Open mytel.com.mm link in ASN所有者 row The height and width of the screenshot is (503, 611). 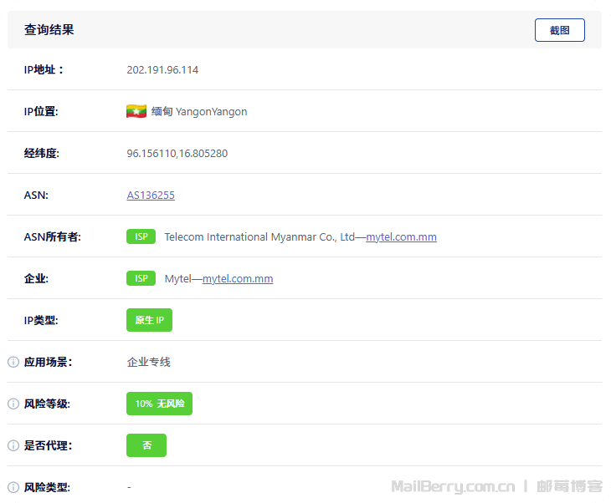click(401, 237)
